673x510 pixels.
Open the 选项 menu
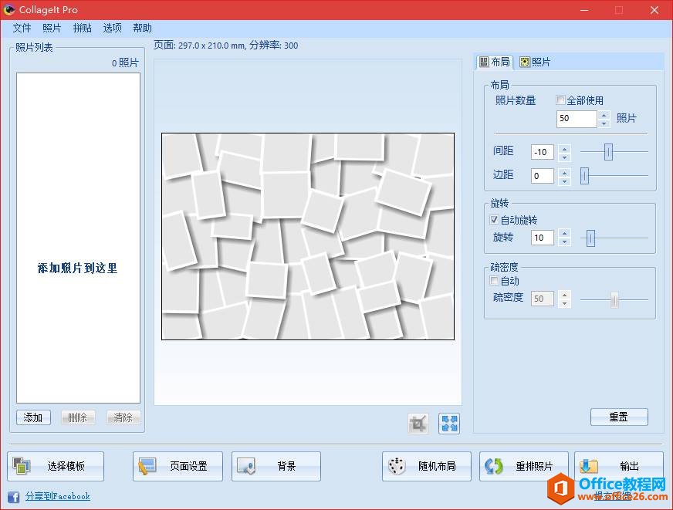(112, 28)
